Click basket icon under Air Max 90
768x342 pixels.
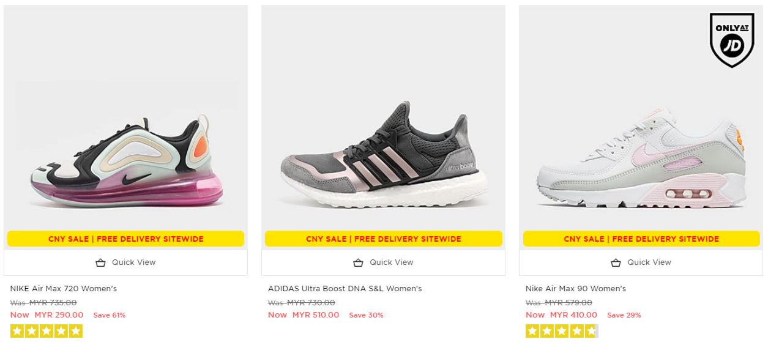point(616,262)
